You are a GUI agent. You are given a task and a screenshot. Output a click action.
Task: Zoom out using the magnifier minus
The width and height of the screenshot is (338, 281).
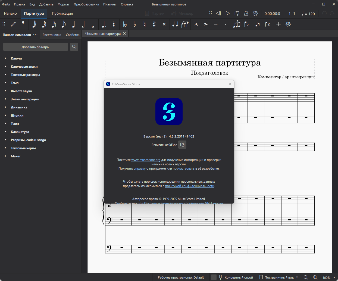[x=306, y=277]
